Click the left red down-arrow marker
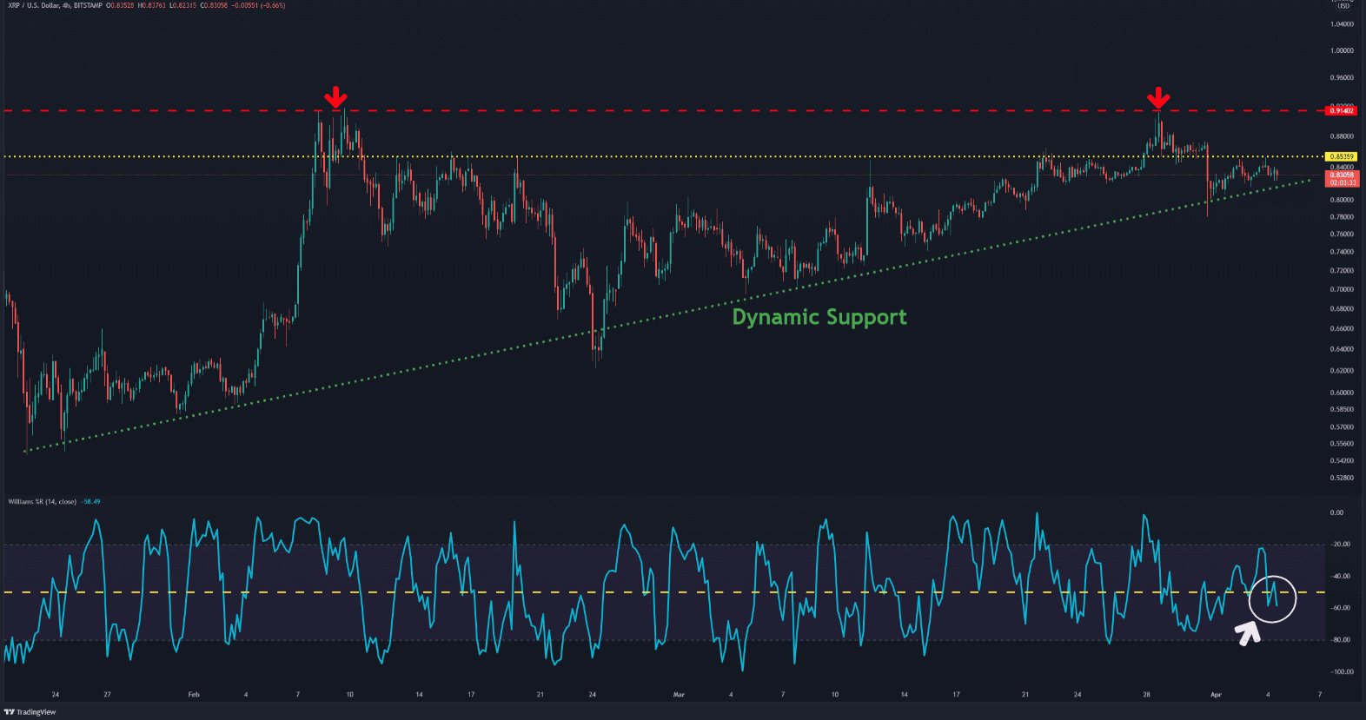The image size is (1366, 720). tap(335, 97)
